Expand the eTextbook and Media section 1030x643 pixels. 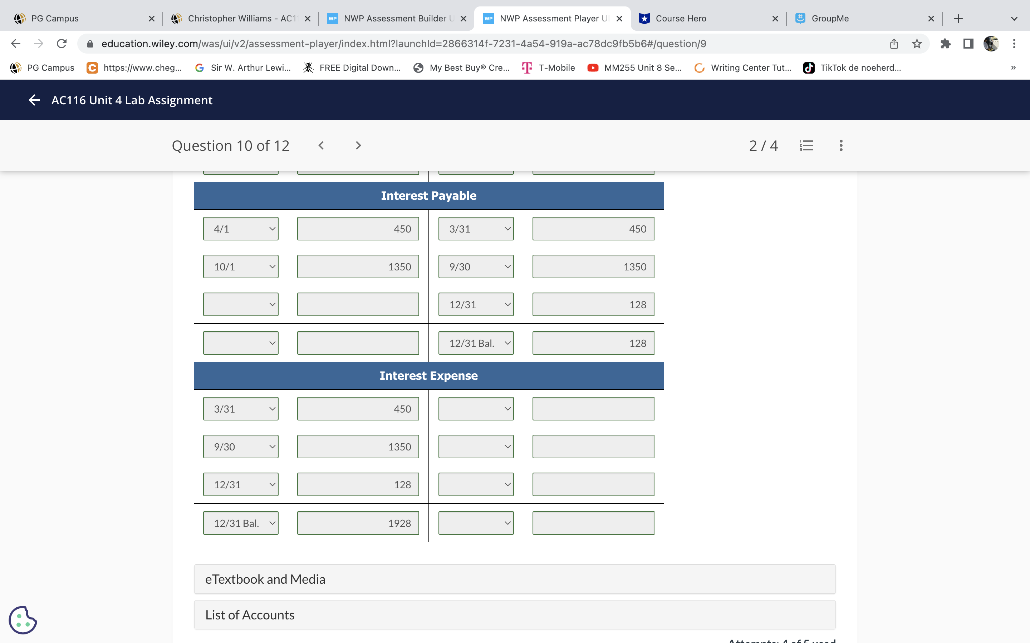(514, 579)
